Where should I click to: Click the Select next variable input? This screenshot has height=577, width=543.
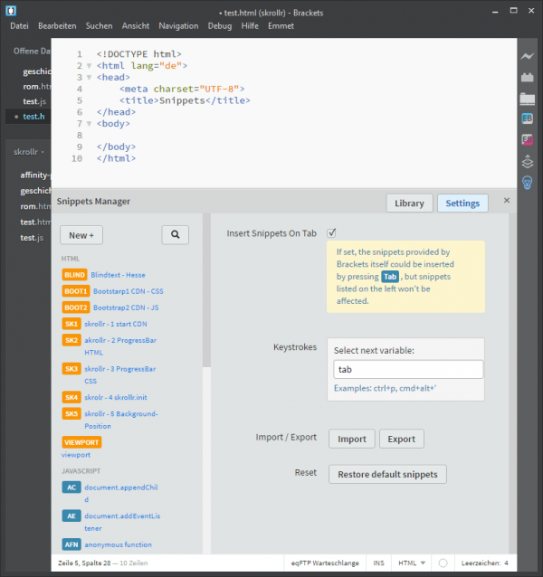tap(408, 369)
